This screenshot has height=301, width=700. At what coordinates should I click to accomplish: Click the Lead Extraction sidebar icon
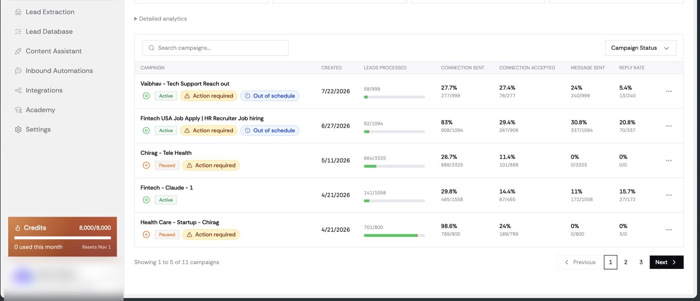[x=18, y=12]
